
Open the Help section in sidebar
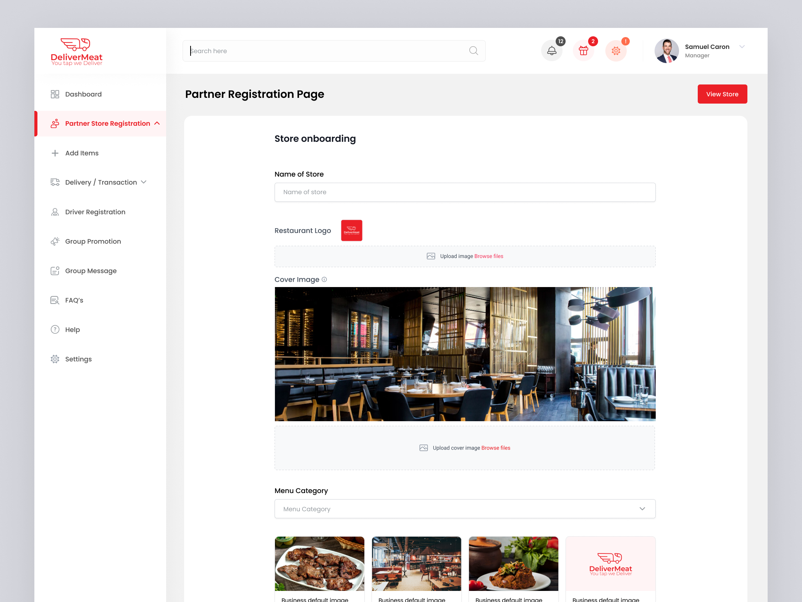72,329
